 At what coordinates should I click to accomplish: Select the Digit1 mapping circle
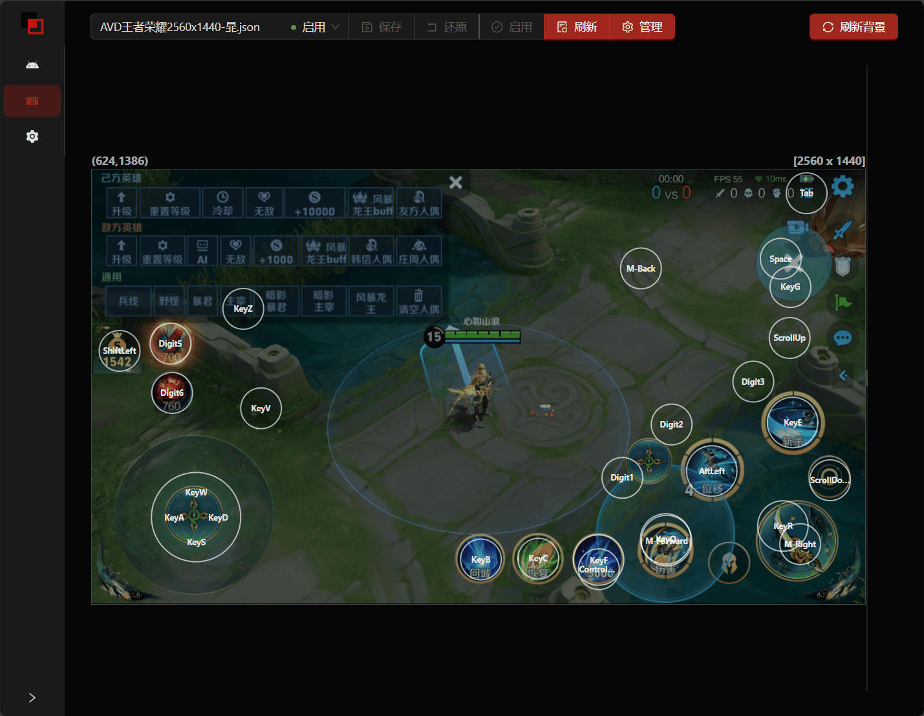coord(622,477)
